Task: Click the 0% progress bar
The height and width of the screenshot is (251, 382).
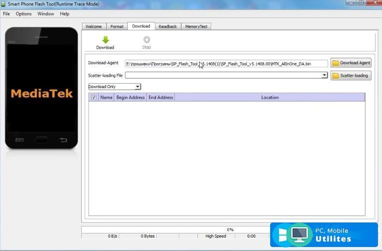Action: click(x=230, y=230)
